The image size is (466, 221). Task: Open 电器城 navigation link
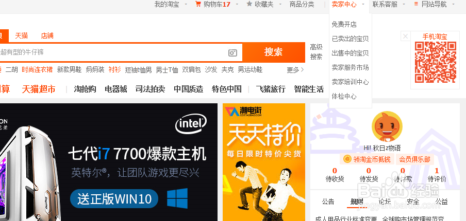tap(116, 89)
